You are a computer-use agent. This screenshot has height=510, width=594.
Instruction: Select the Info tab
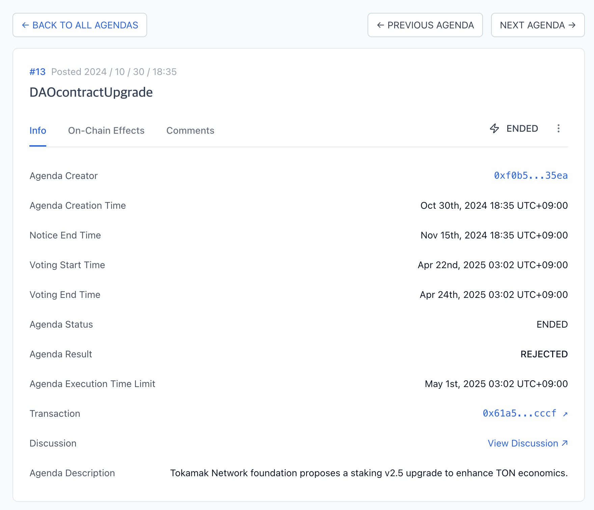click(x=38, y=130)
